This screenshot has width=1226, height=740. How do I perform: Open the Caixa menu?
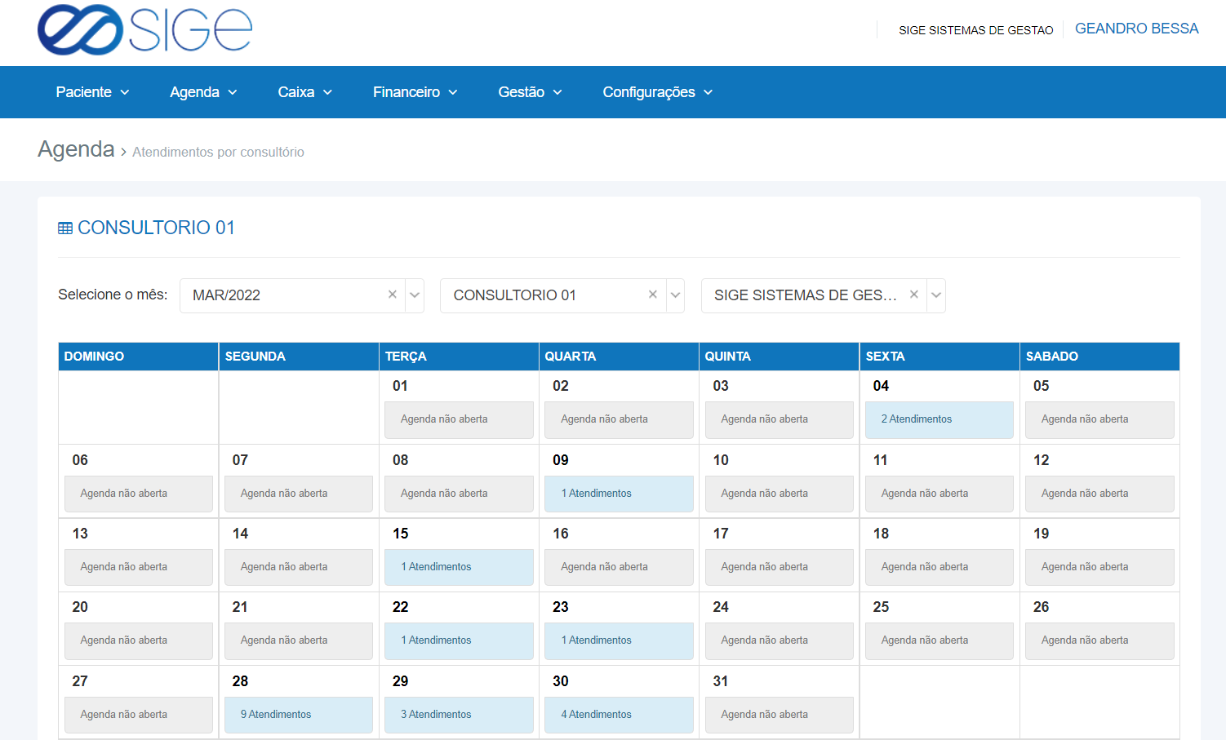[305, 92]
